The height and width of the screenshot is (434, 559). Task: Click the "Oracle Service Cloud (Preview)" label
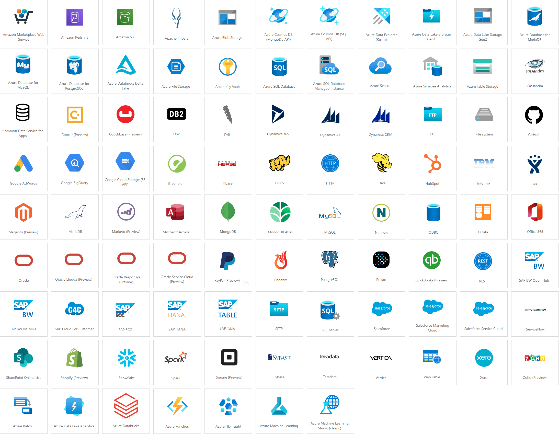tap(177, 279)
